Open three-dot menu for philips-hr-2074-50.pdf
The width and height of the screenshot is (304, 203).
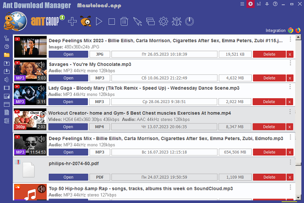coord(290,162)
